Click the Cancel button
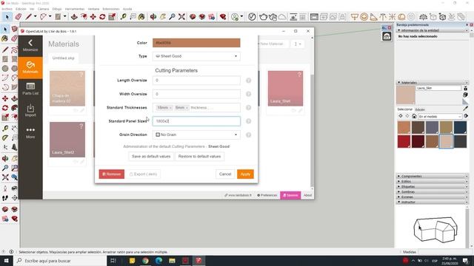This screenshot has height=266, width=474. click(x=225, y=174)
